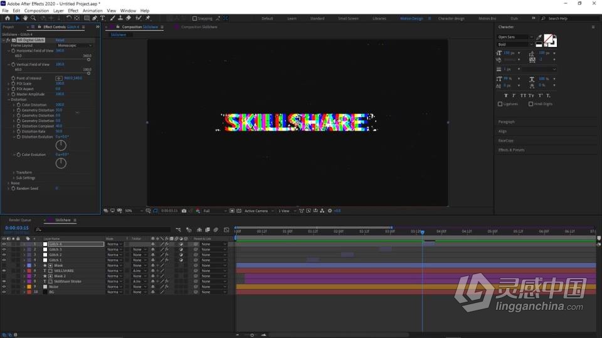This screenshot has height=338, width=602.
Task: Click the timeline current time 0:00:03:15
Action: click(x=17, y=228)
